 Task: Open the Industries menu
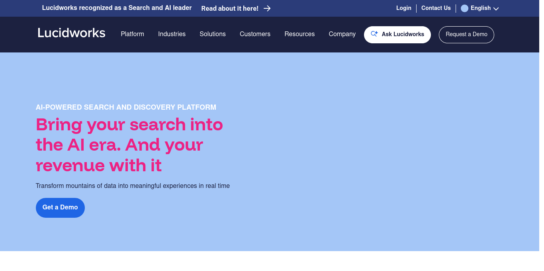(x=172, y=34)
